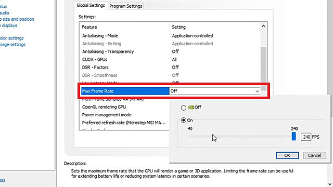Confirm with the OK button
Screen dimensions: 333x187
click(x=287, y=155)
